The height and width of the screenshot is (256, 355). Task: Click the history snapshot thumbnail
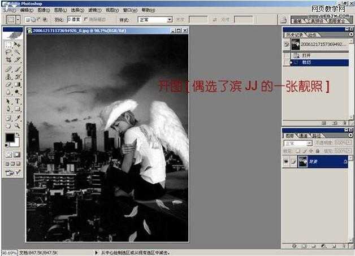tap(296, 45)
